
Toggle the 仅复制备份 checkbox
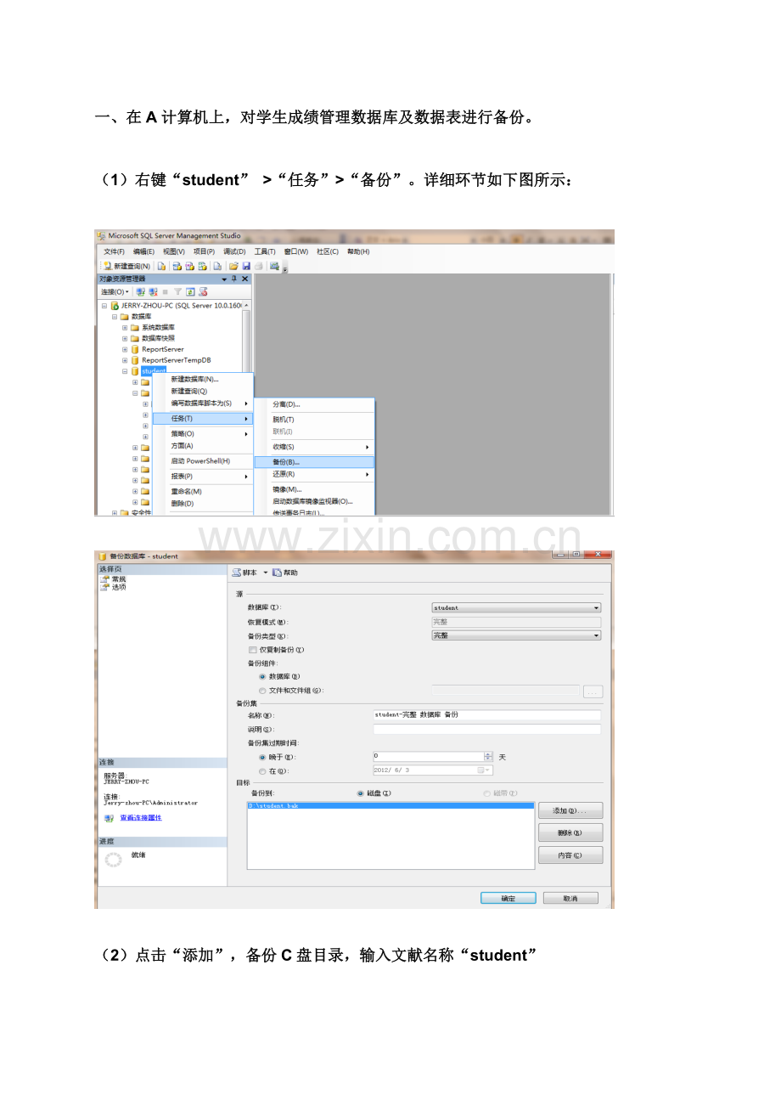pyautogui.click(x=252, y=650)
